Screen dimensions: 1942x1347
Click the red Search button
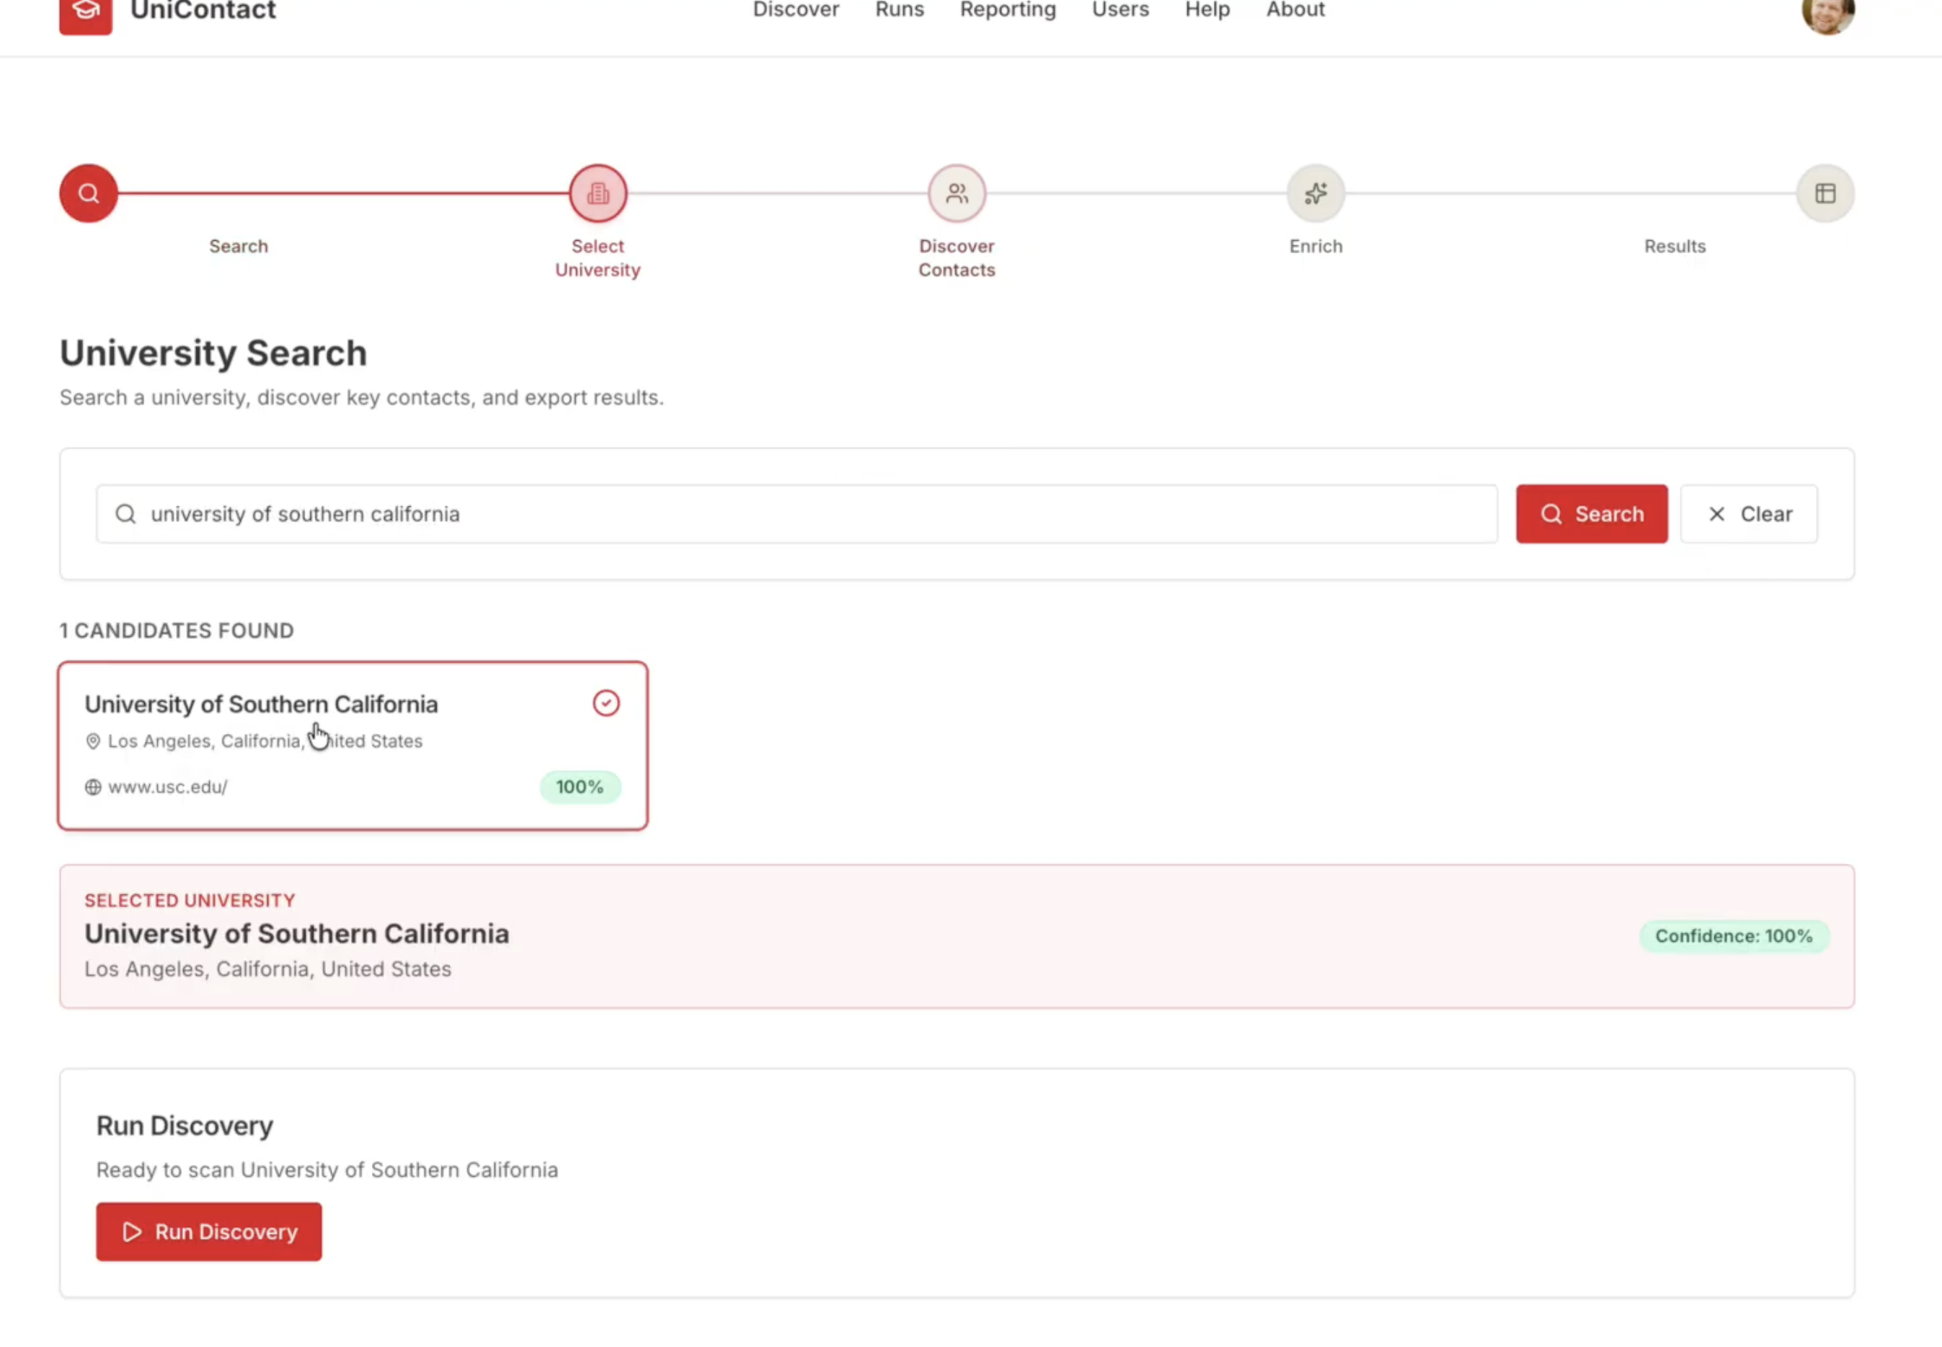click(x=1591, y=514)
